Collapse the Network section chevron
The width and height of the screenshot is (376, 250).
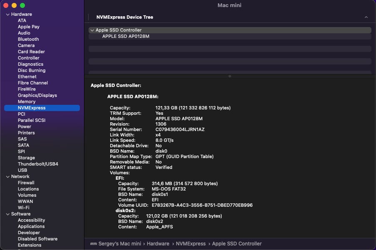pyautogui.click(x=7, y=177)
